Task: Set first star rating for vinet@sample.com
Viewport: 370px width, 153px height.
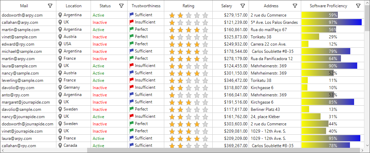Action: [172, 37]
